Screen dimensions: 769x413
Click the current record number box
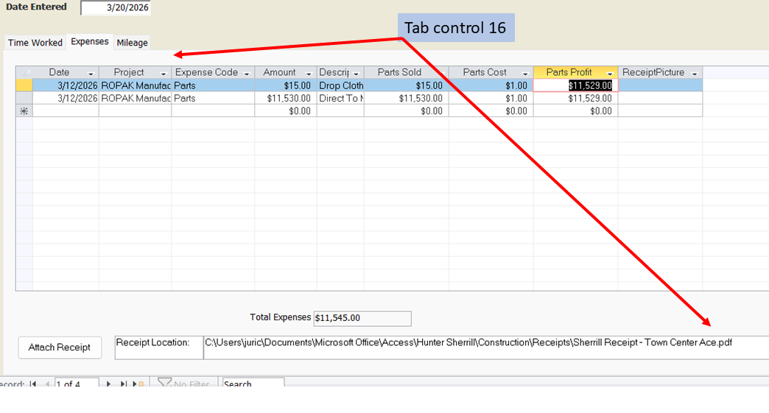click(77, 383)
